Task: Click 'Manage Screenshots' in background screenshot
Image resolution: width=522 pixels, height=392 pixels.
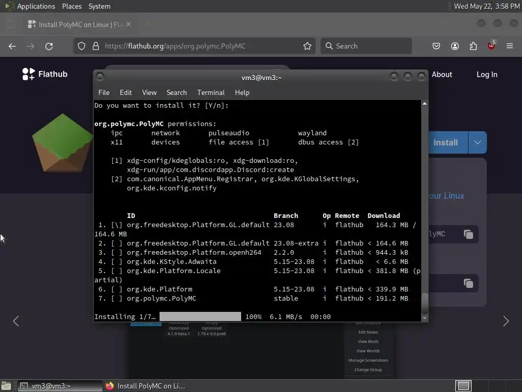Action: [368, 360]
